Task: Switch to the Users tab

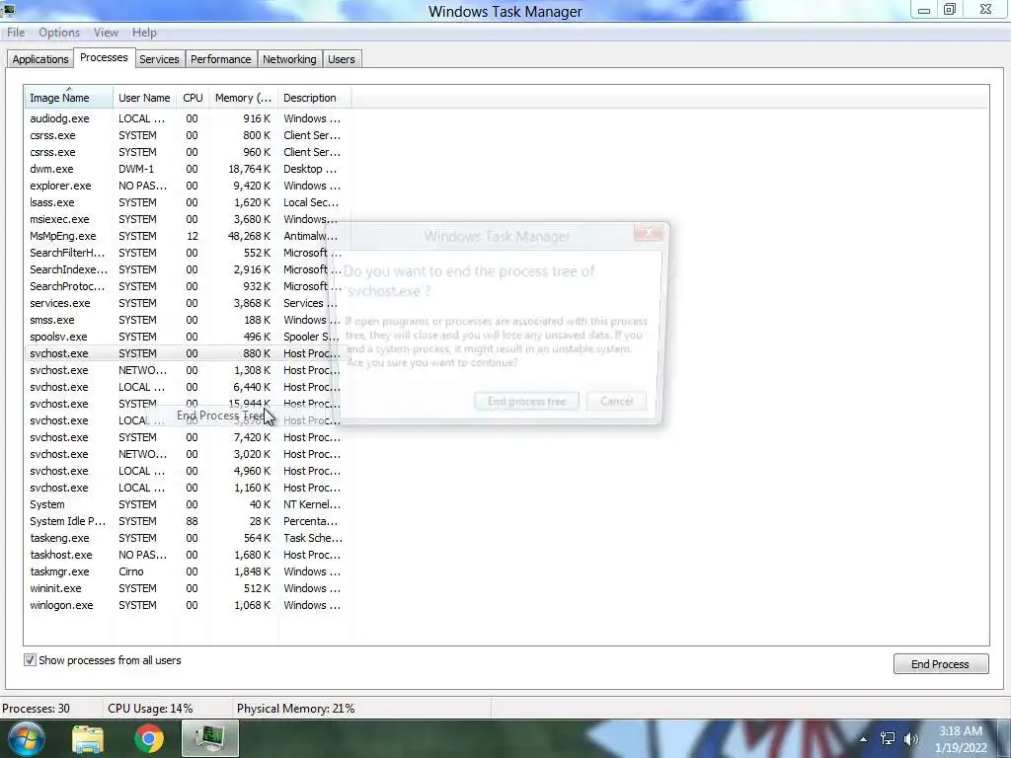Action: [x=341, y=58]
